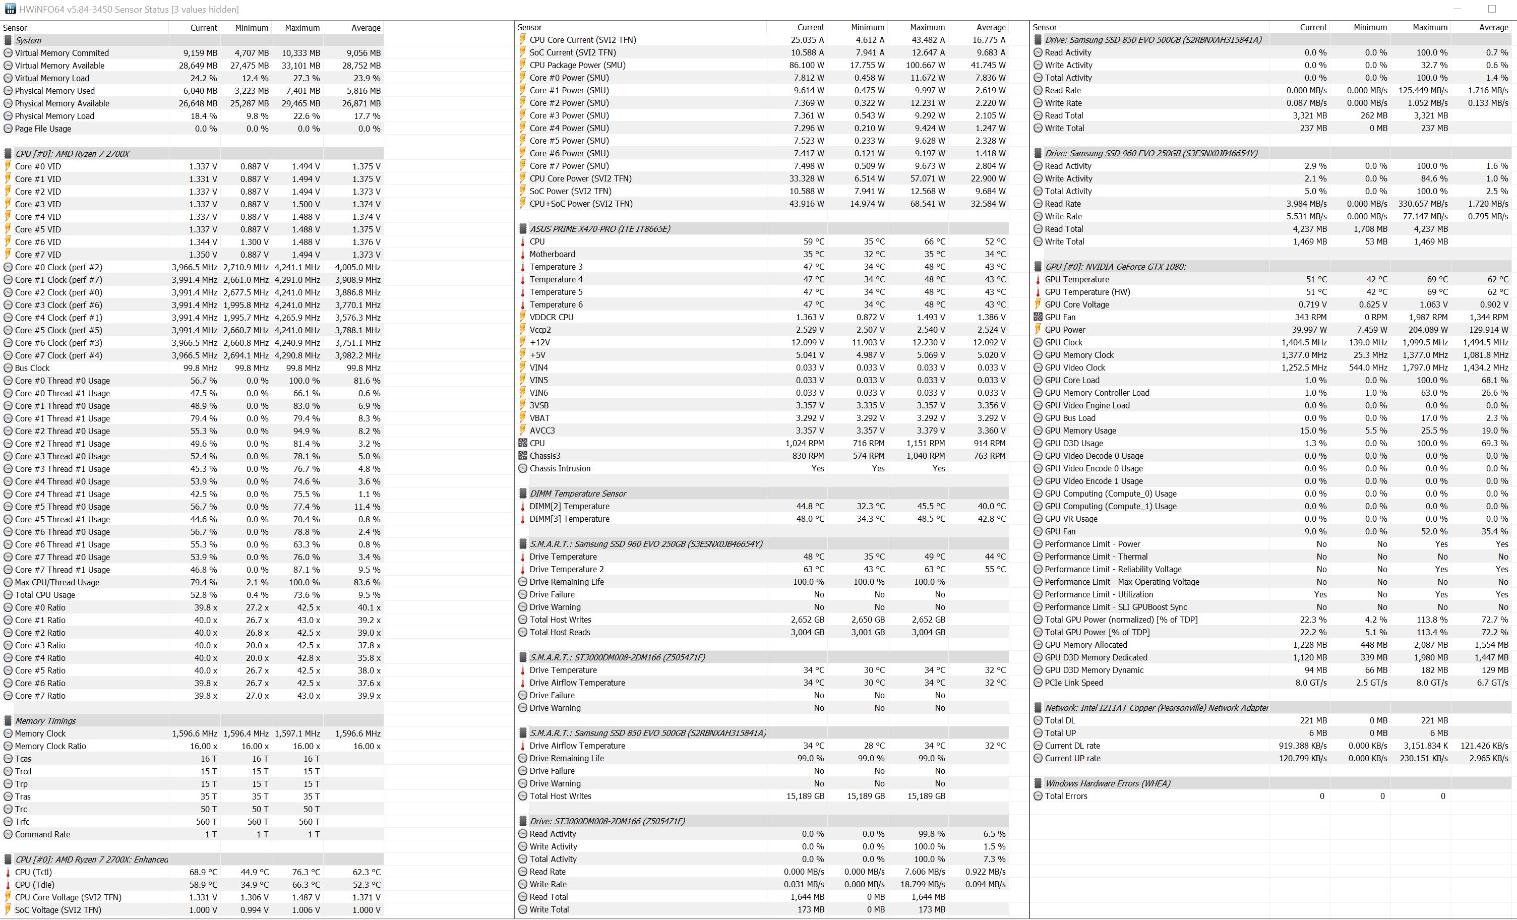Click the lightning icon beside VBAT
The image size is (1517, 920).
(x=523, y=417)
